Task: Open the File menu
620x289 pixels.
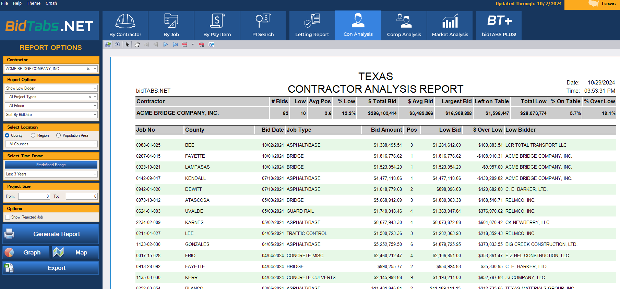Action: pos(4,3)
